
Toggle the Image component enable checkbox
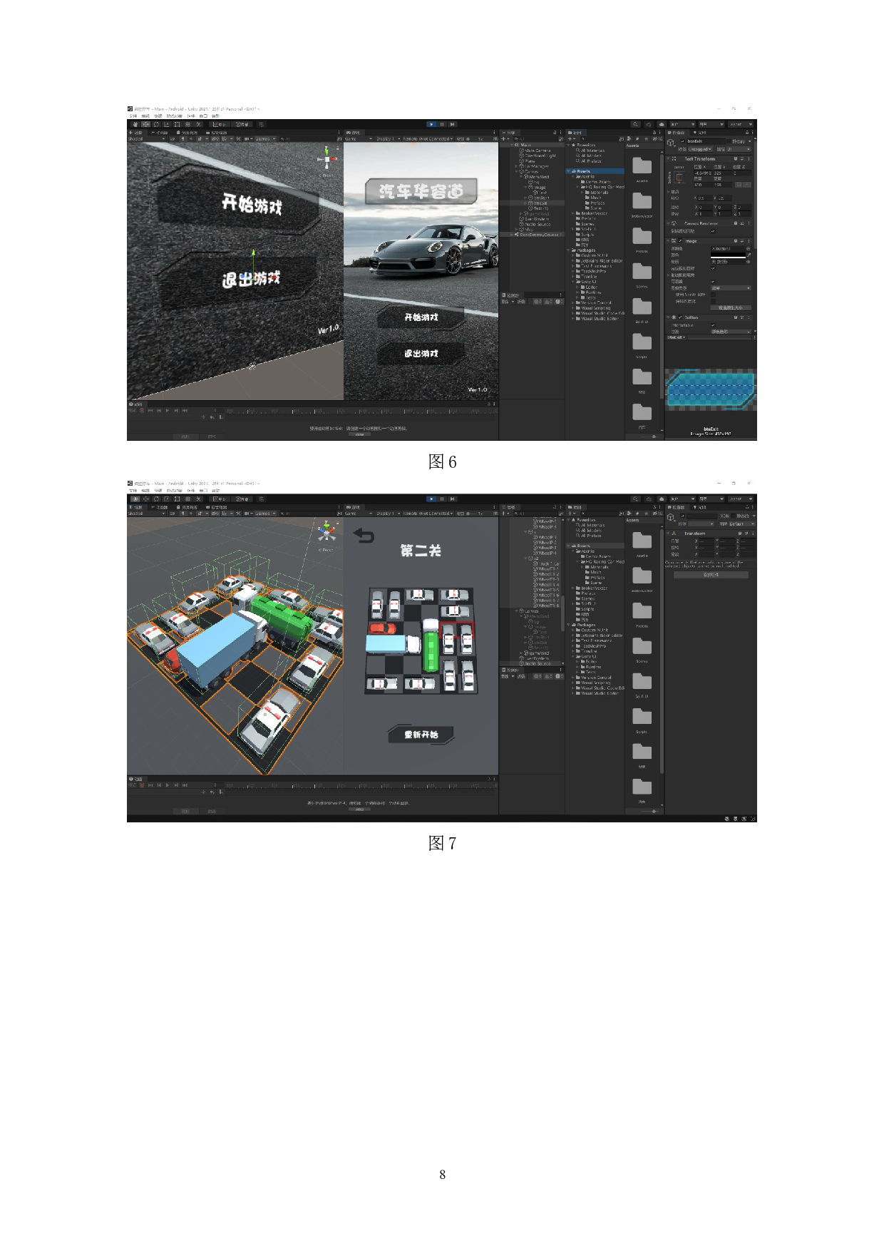pyautogui.click(x=681, y=241)
